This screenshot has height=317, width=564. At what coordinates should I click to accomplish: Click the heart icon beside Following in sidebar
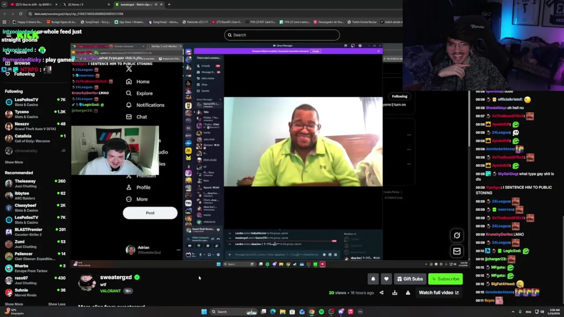click(7, 74)
